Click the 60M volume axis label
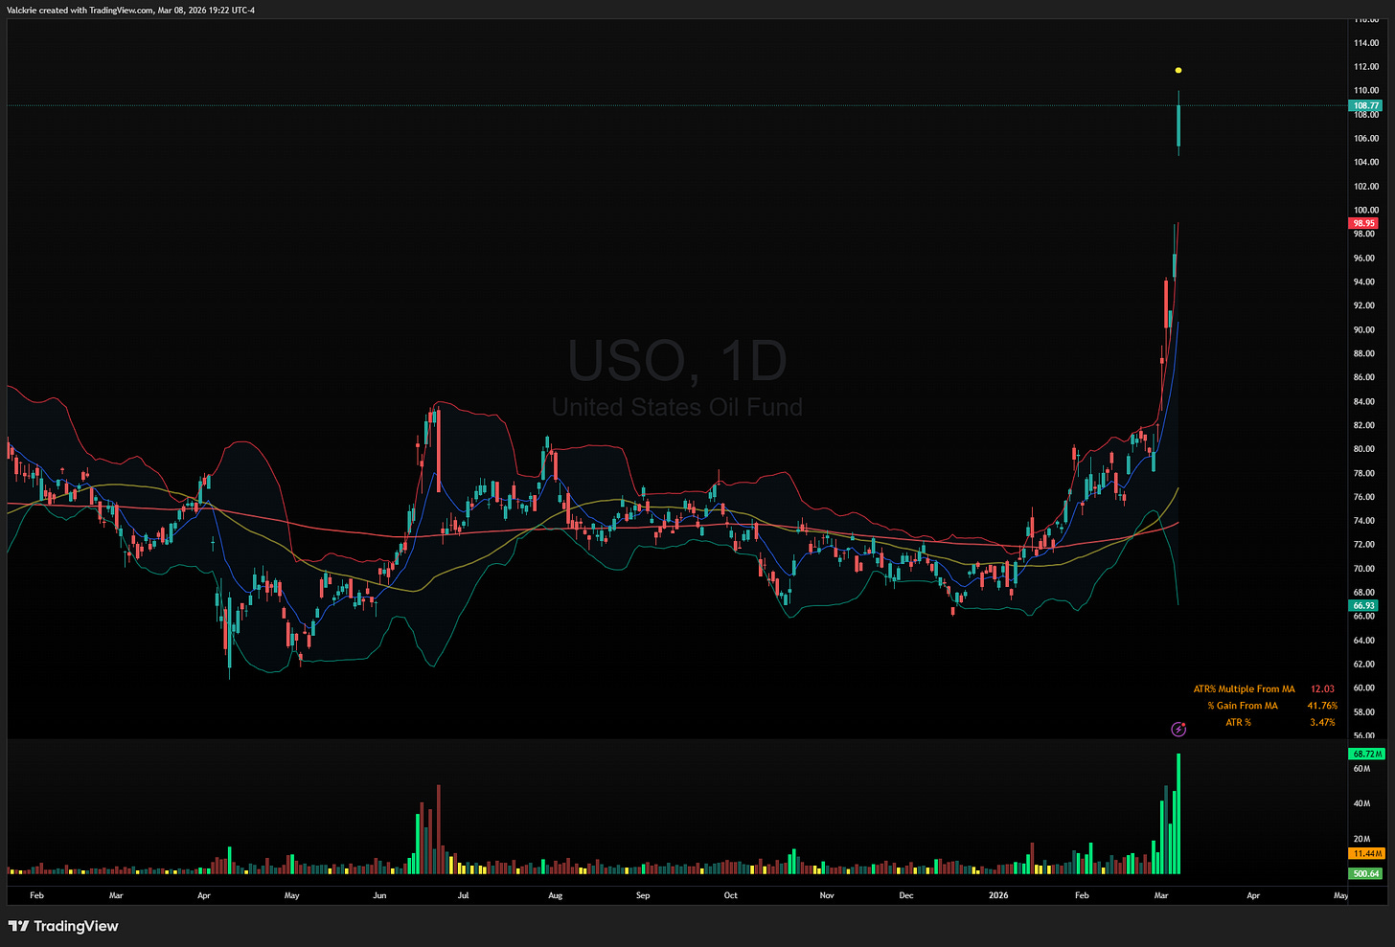Viewport: 1395px width, 947px height. (1361, 769)
